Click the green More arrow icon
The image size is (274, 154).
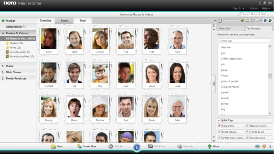pyautogui.click(x=209, y=146)
